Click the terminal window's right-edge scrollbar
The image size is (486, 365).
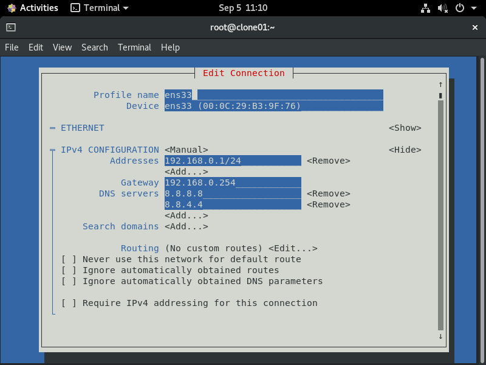(482, 209)
